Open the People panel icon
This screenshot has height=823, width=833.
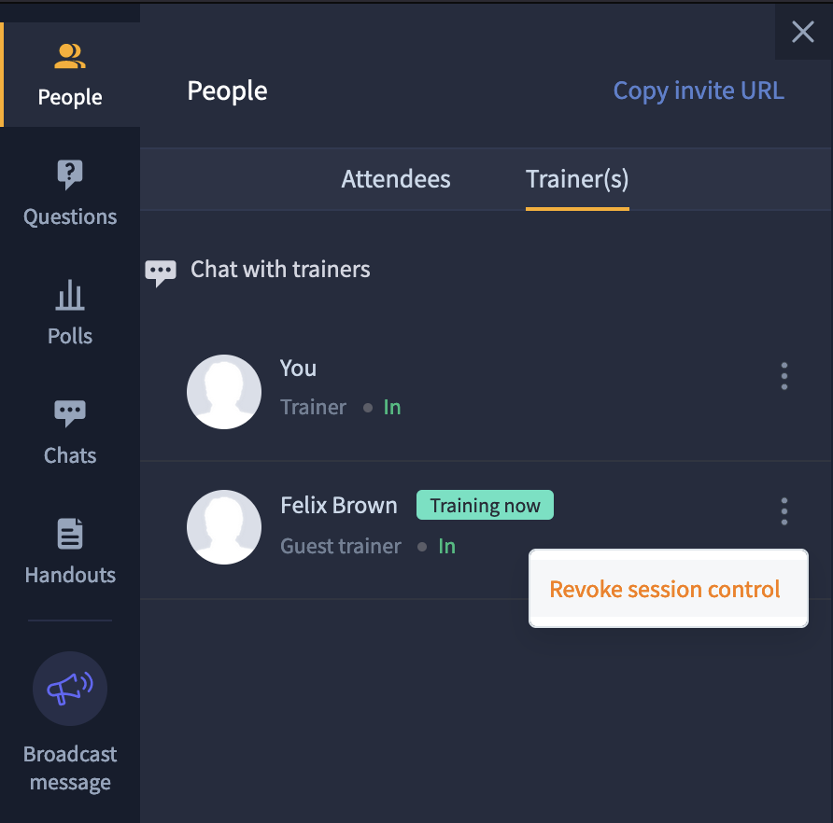click(x=70, y=56)
